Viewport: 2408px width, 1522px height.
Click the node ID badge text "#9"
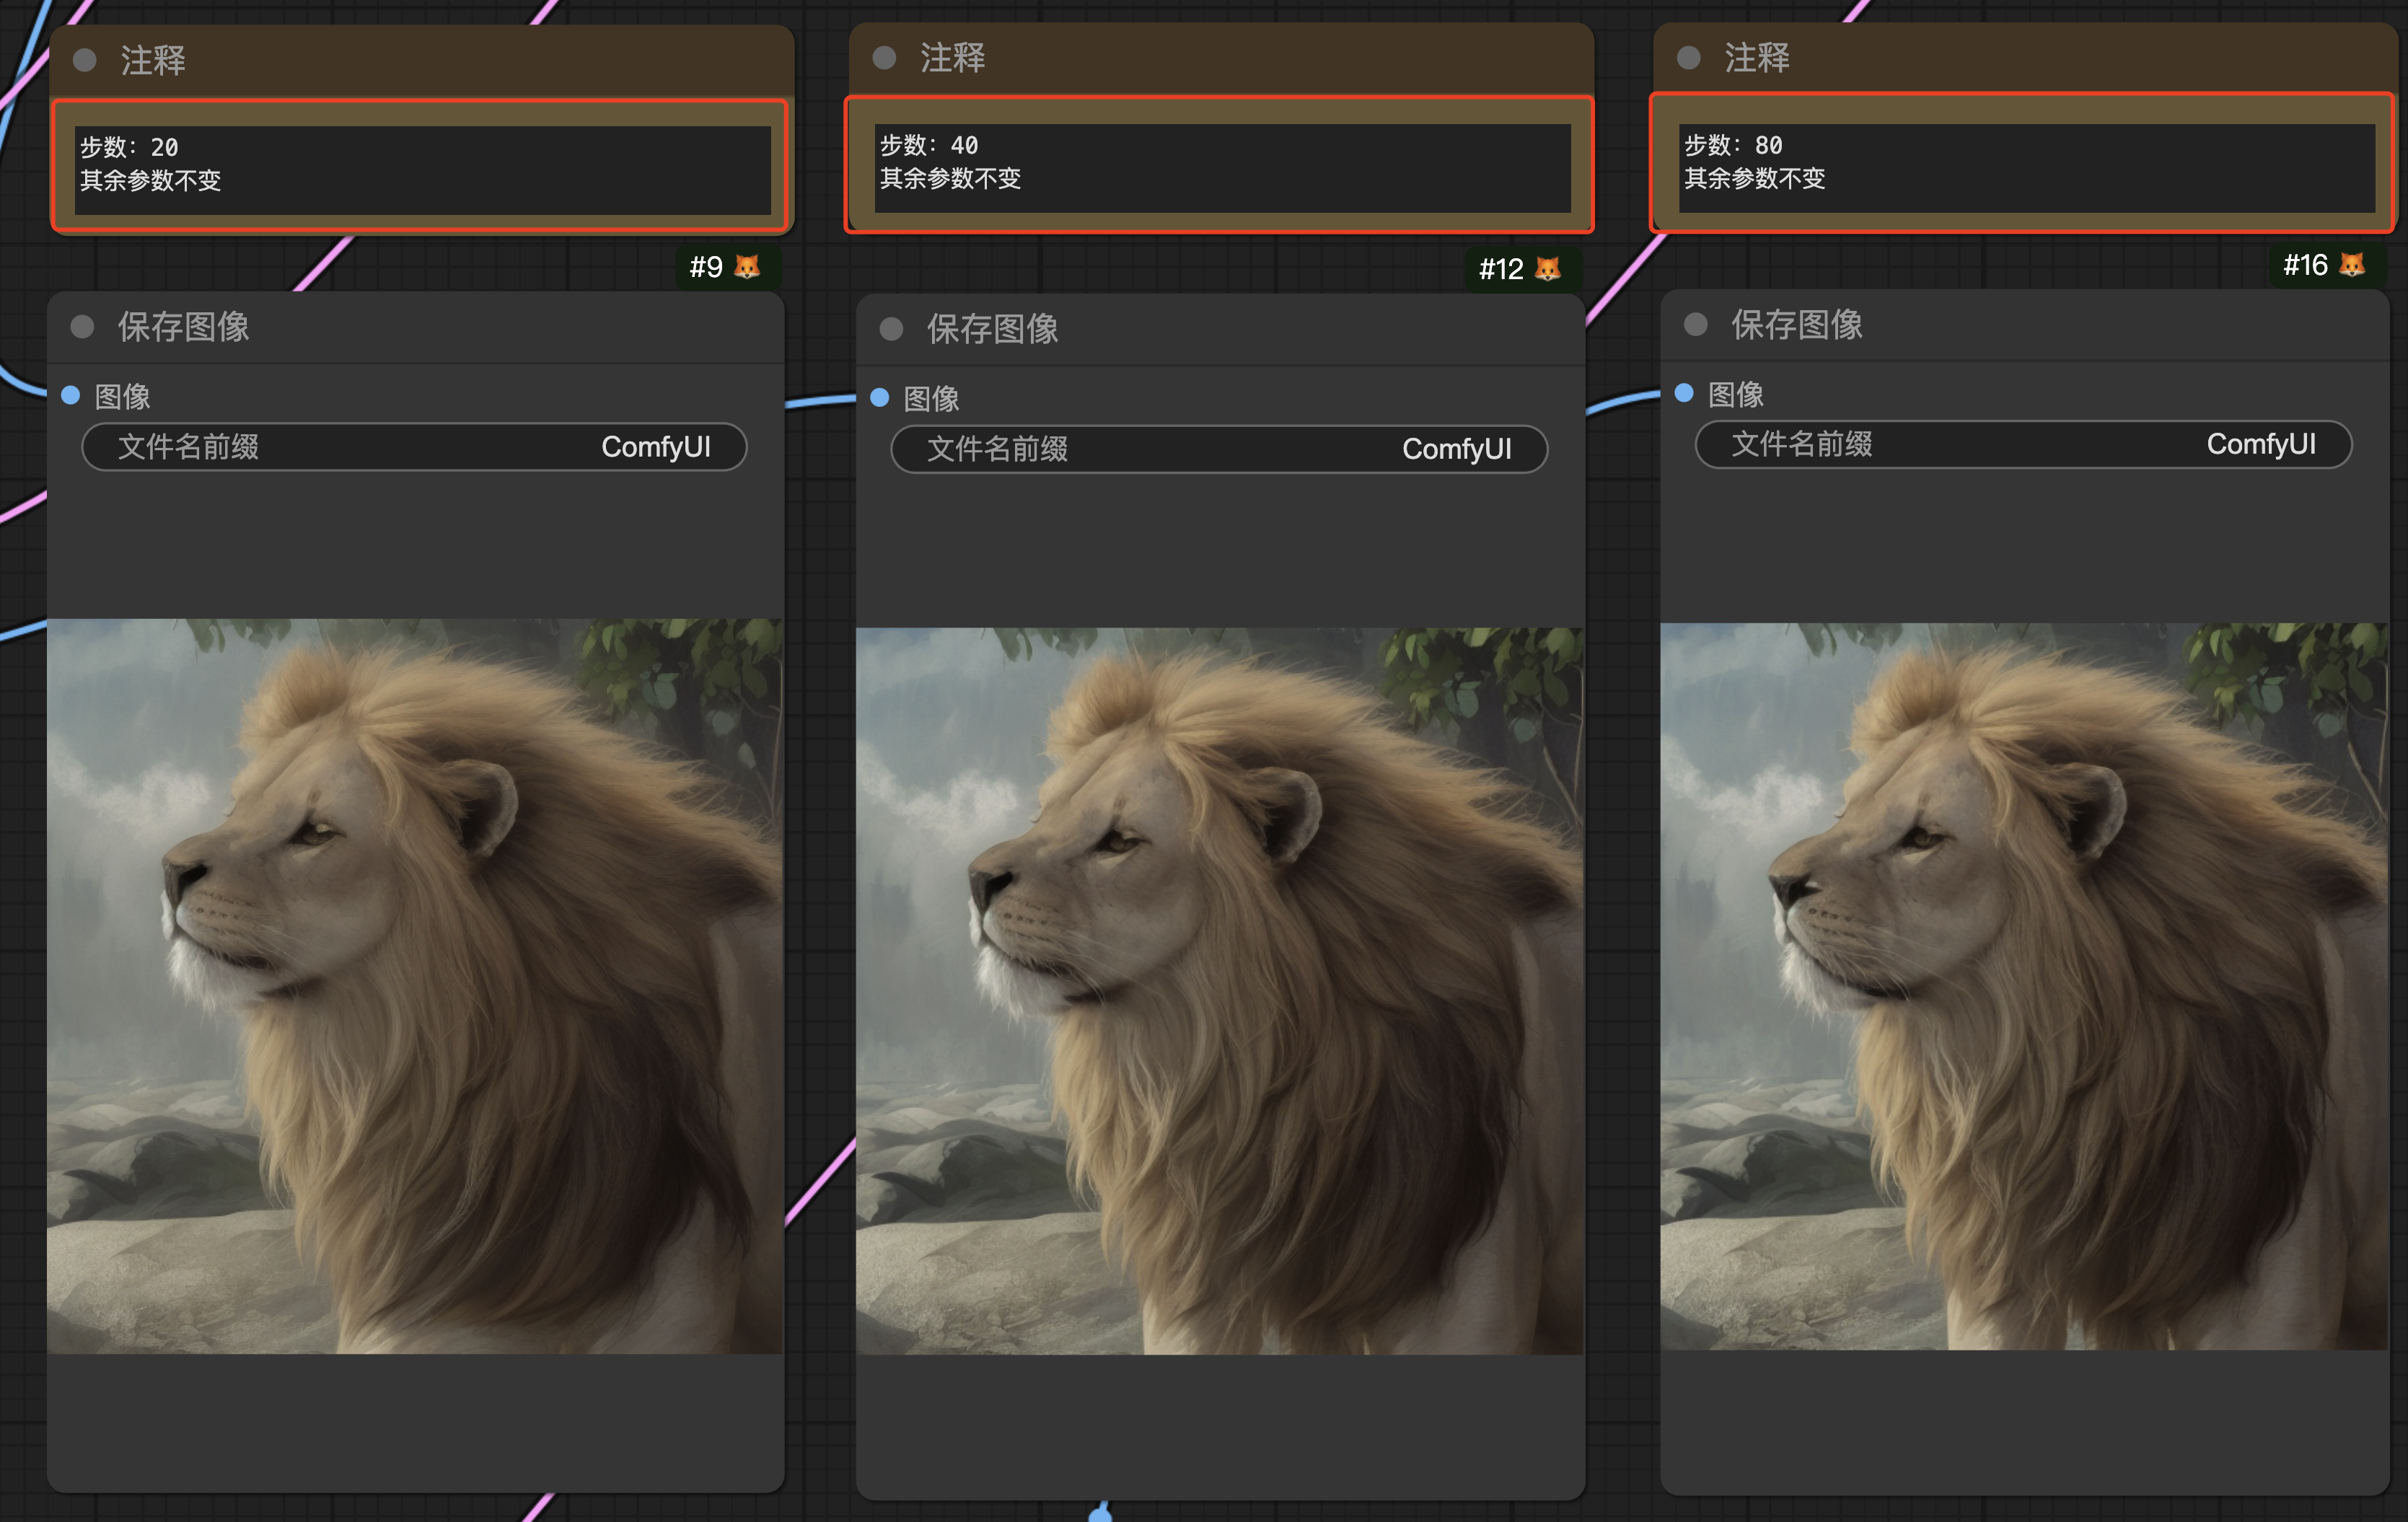click(x=706, y=267)
